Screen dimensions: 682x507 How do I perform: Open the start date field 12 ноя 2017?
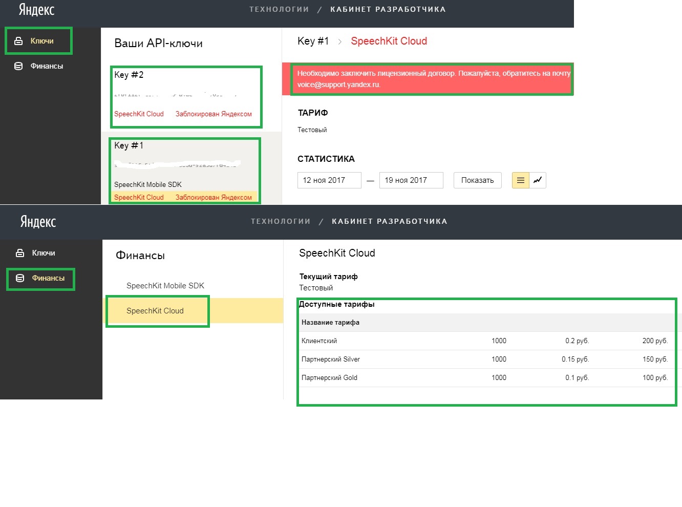coord(329,180)
